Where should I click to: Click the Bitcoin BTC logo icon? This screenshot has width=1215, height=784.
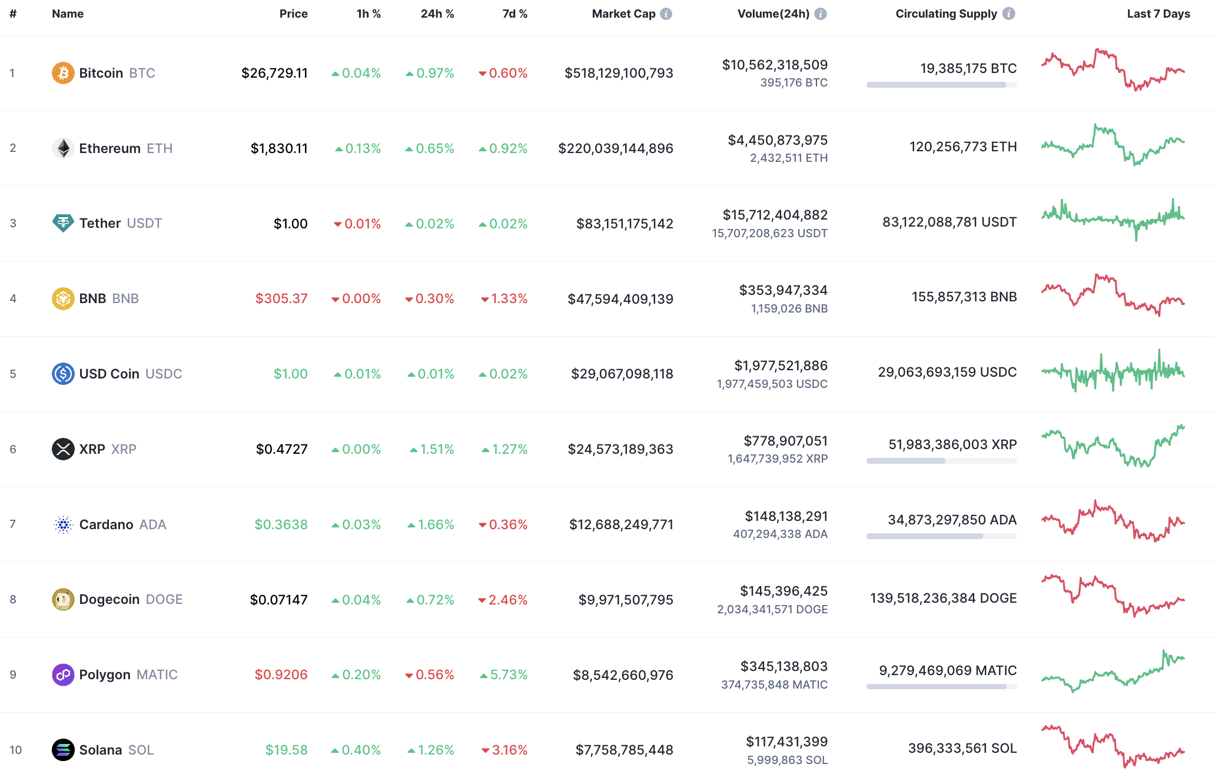(62, 73)
